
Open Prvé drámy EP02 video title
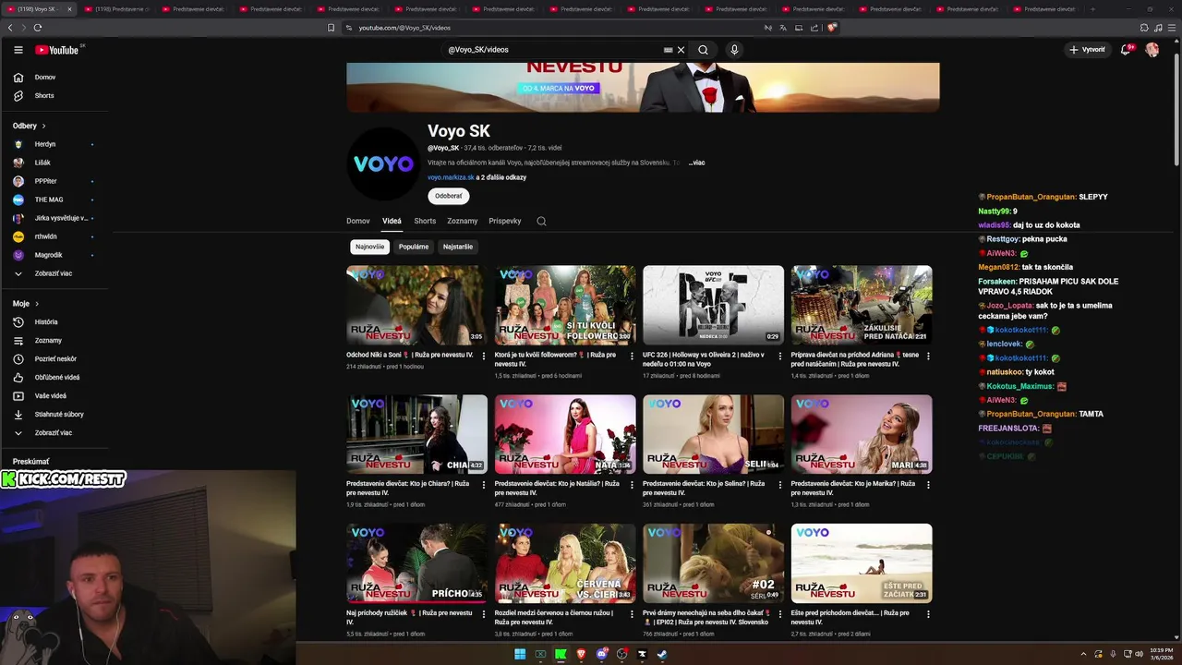(x=706, y=617)
